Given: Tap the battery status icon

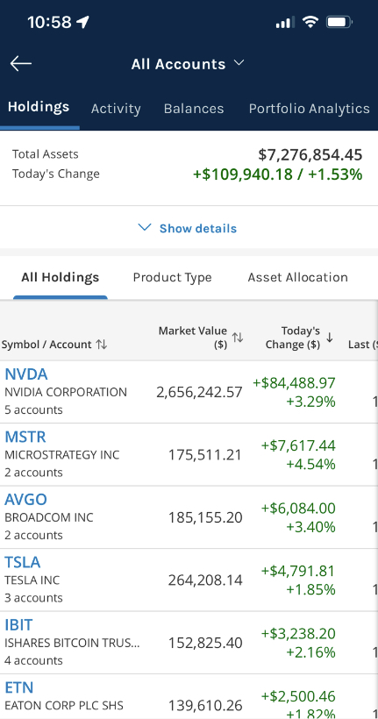Looking at the screenshot, I should click(339, 22).
